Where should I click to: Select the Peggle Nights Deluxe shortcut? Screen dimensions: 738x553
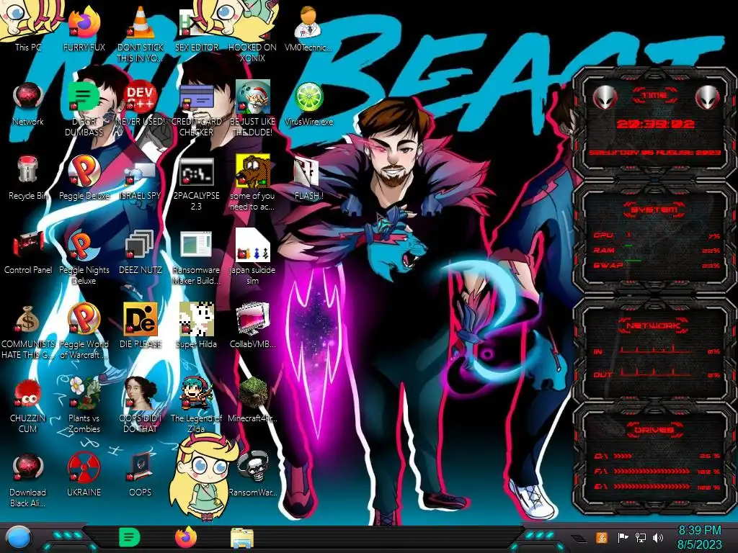tap(84, 258)
